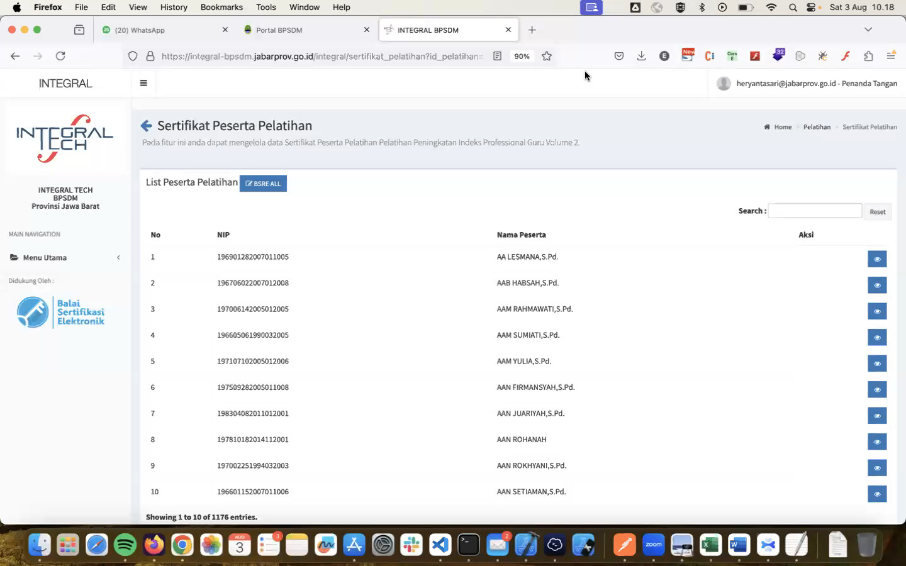906x566 pixels.
Task: Click eye button in AAN ROHANAH row
Action: [x=876, y=441]
